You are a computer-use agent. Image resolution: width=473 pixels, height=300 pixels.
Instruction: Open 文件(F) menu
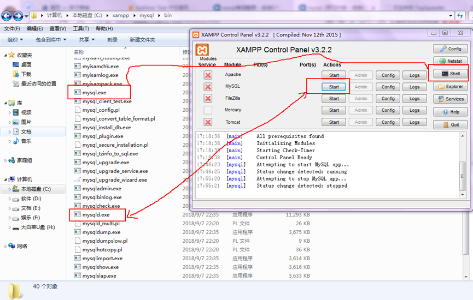point(12,28)
